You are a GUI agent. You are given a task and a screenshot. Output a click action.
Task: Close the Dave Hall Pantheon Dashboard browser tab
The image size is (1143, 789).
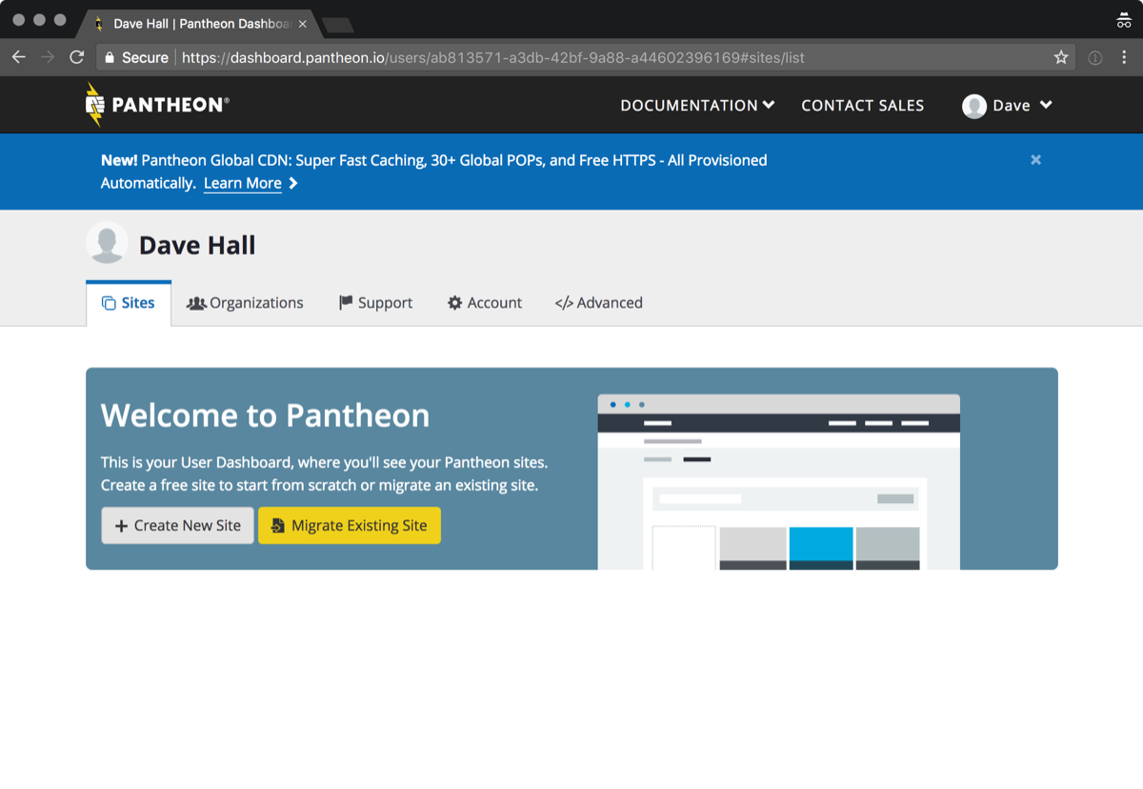[x=303, y=24]
